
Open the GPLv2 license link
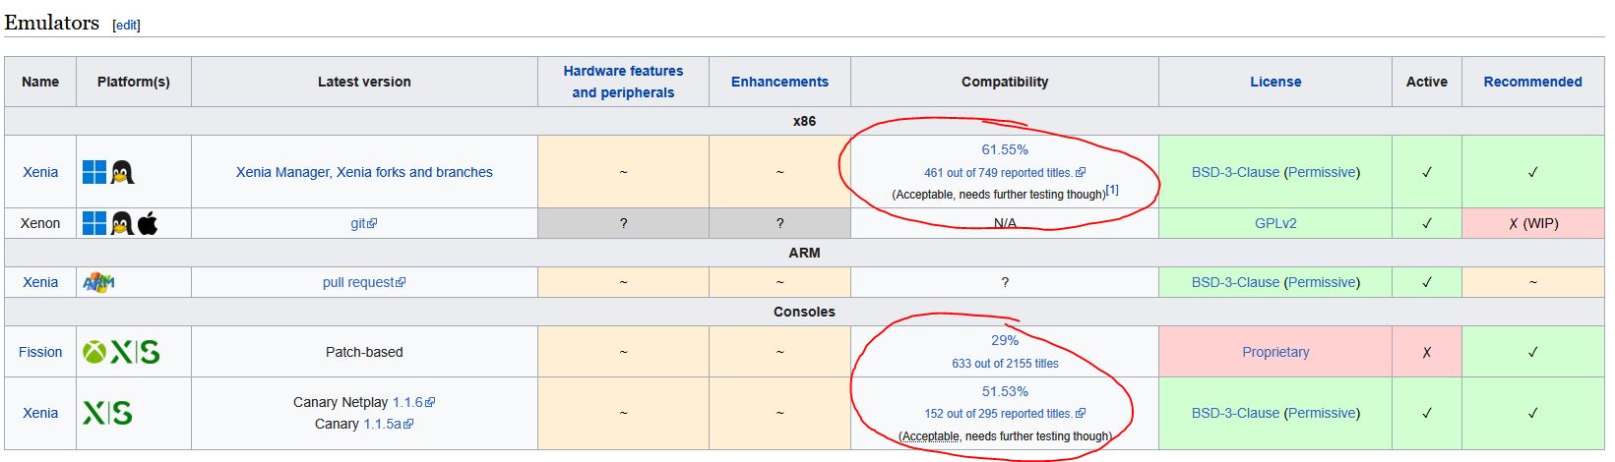click(x=1275, y=223)
